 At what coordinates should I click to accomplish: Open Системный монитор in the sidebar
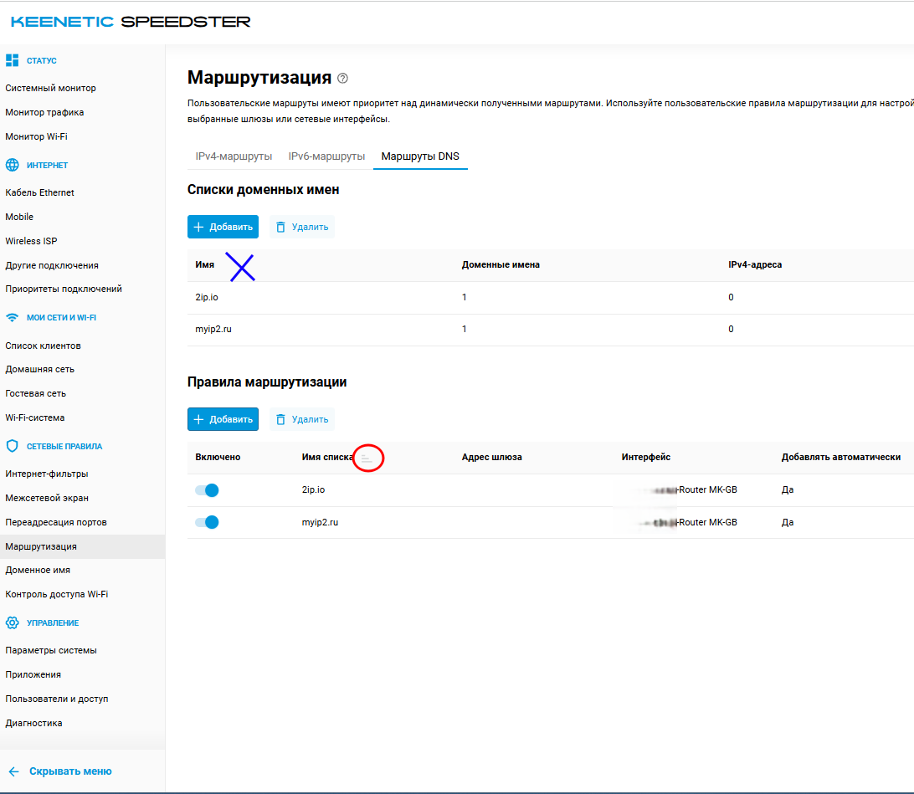(x=50, y=88)
